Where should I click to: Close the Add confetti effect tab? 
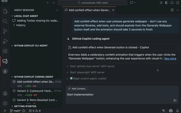113,10
